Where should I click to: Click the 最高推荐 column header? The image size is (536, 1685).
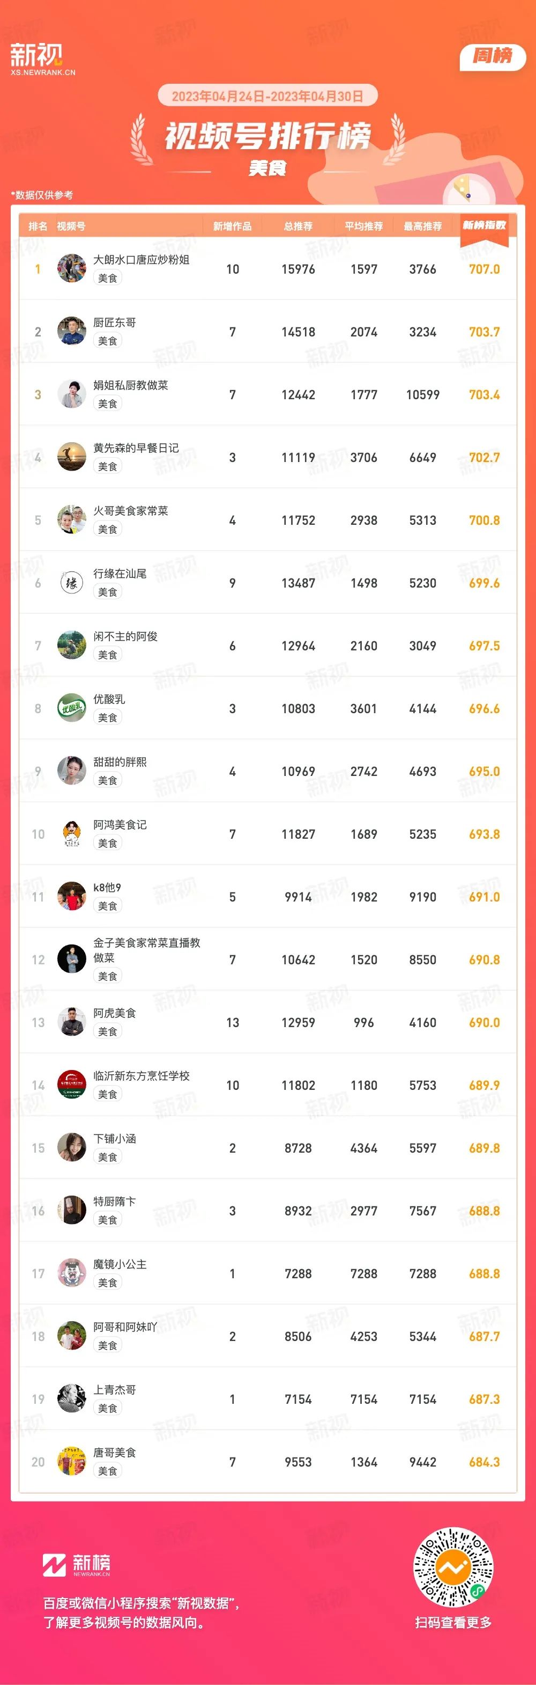[423, 226]
